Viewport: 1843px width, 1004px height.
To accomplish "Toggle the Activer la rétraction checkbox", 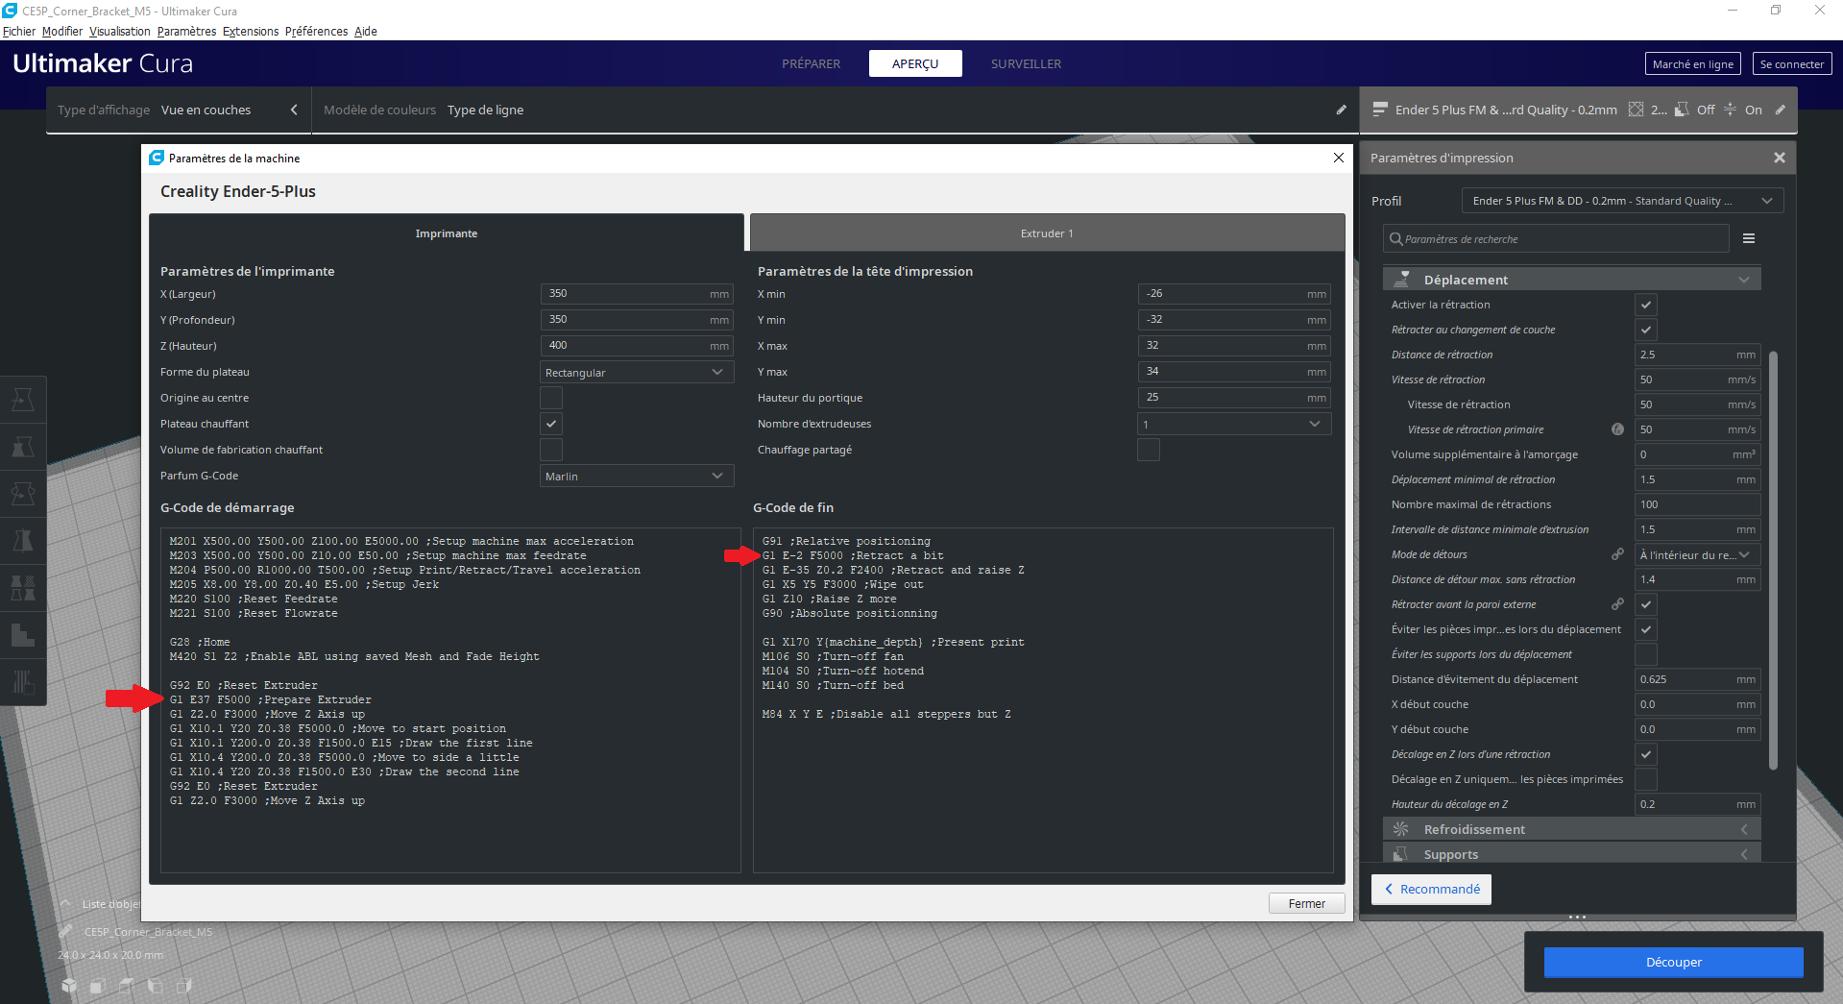I will (1646, 305).
